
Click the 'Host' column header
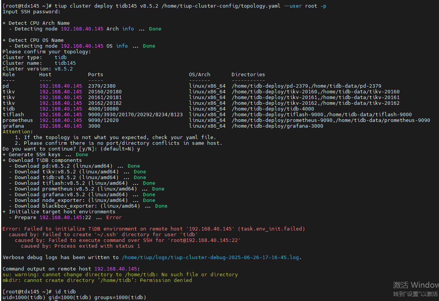pos(45,75)
